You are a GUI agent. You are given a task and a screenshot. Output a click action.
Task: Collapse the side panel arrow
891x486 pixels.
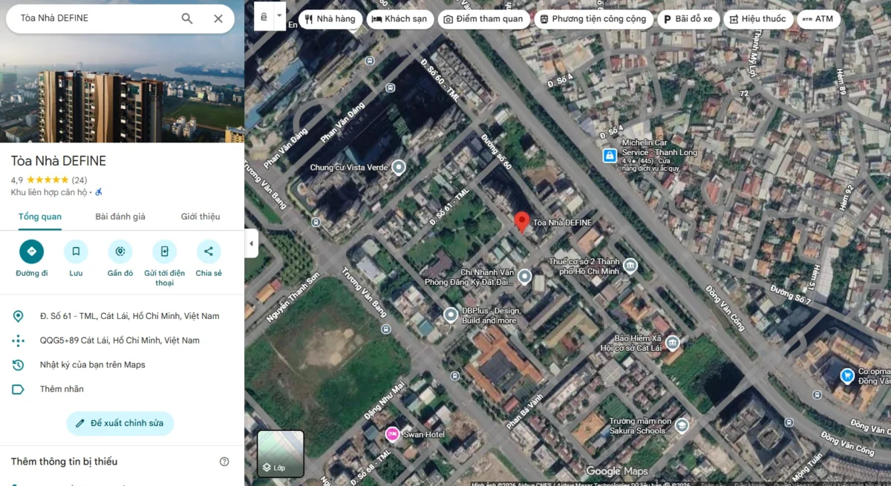tap(251, 243)
